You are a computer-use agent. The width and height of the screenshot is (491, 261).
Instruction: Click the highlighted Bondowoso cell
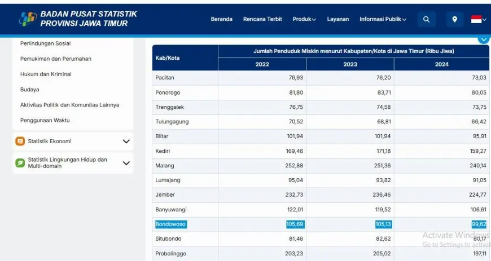point(171,224)
